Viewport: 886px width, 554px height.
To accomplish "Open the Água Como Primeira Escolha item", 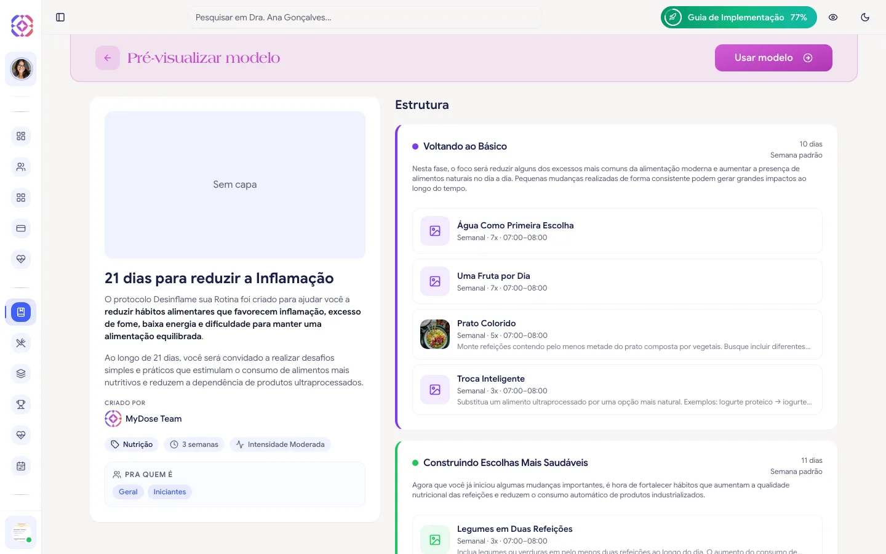I will point(617,231).
